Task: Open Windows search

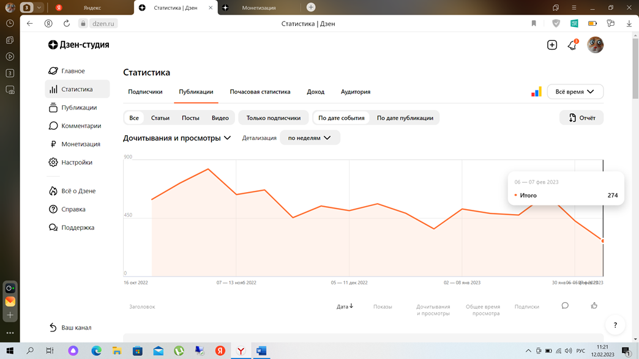Action: pos(30,350)
